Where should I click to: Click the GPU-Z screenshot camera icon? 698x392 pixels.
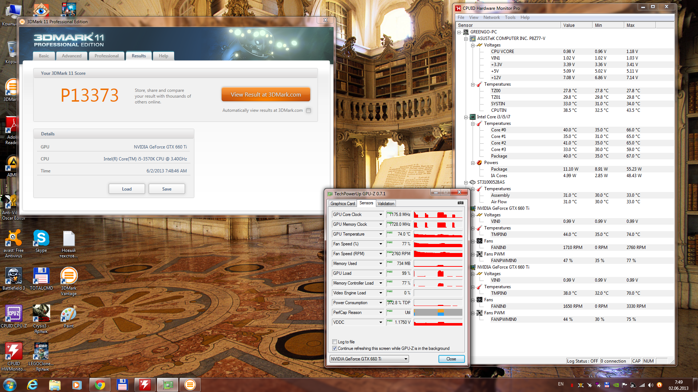[460, 203]
